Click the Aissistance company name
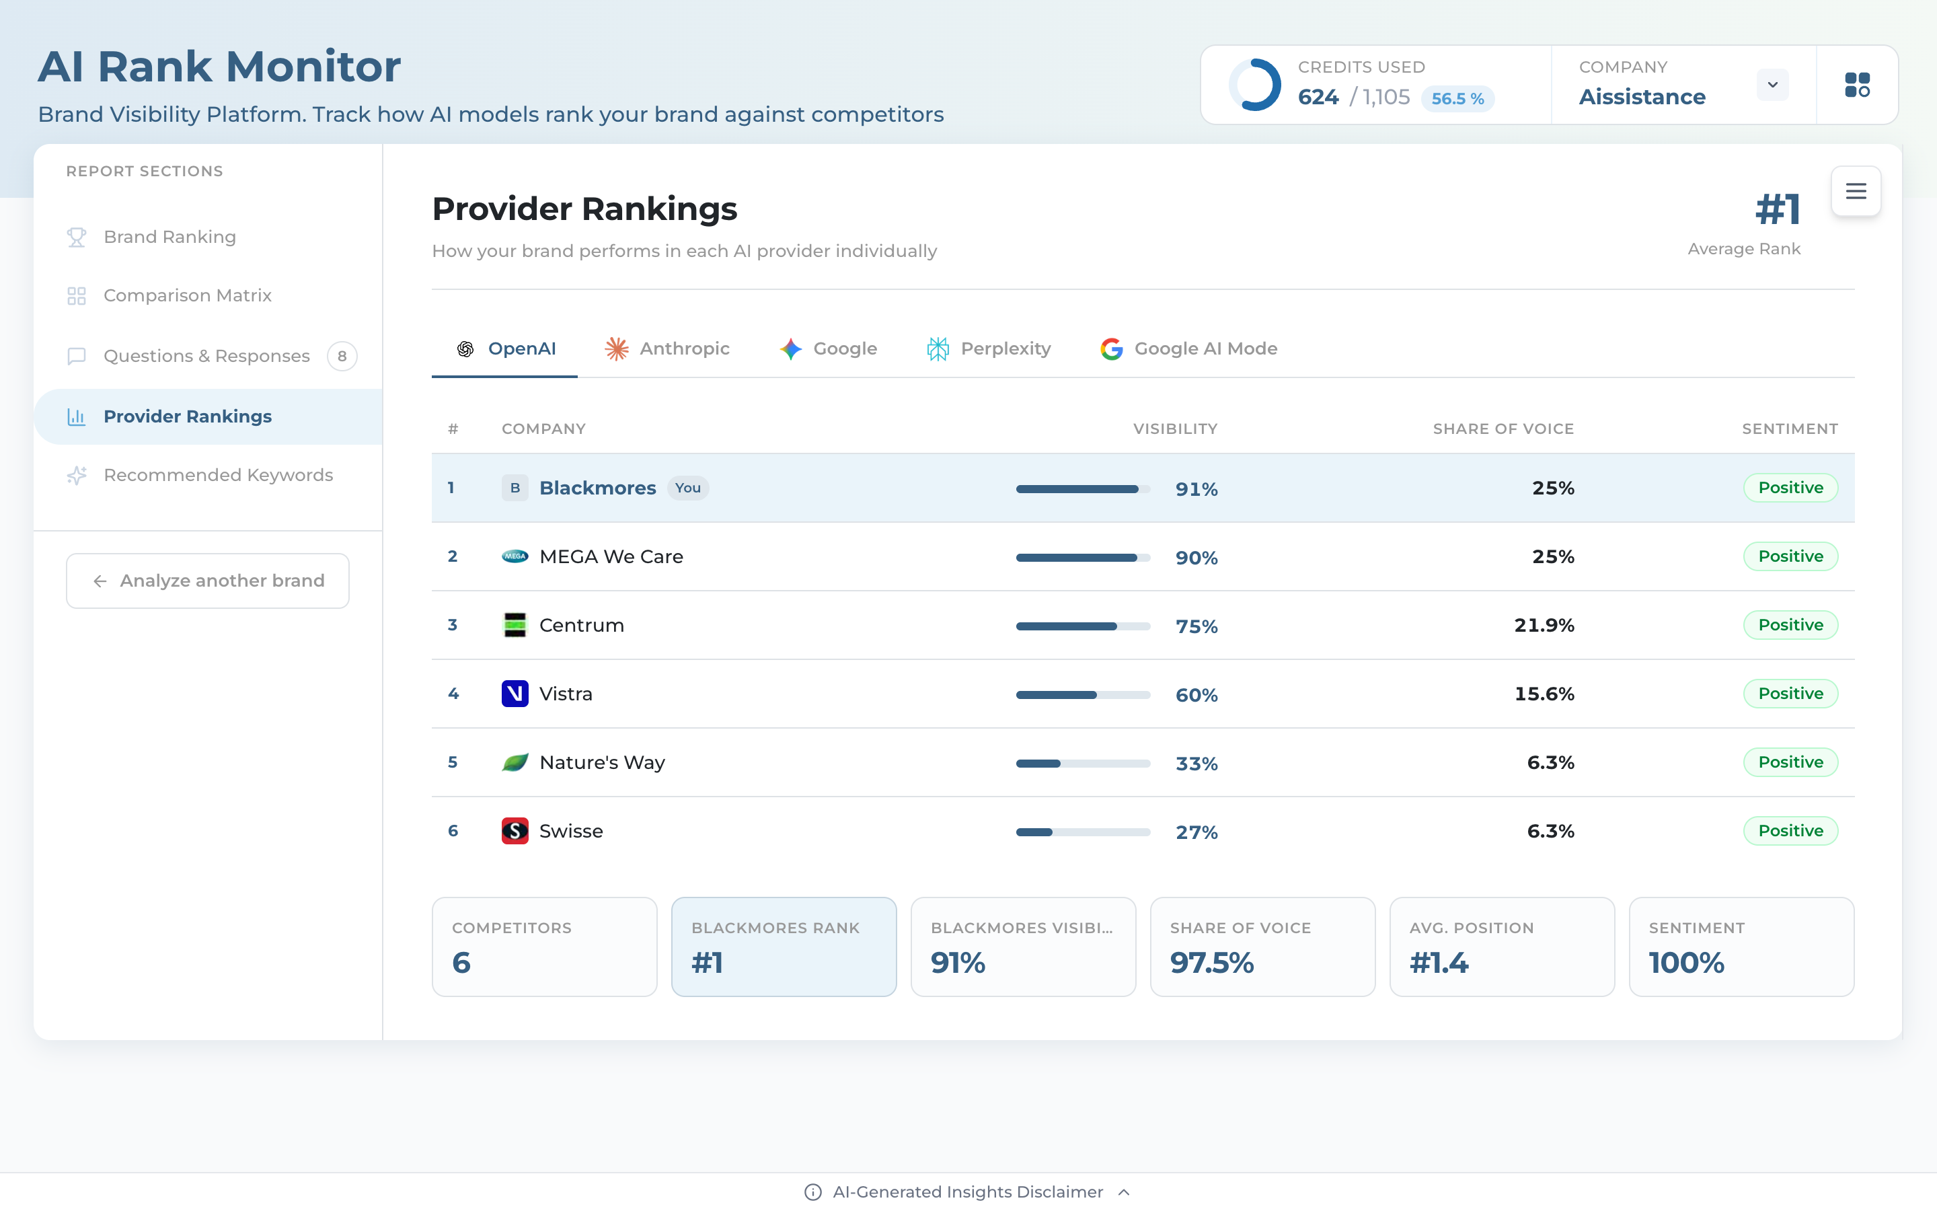 pyautogui.click(x=1642, y=97)
